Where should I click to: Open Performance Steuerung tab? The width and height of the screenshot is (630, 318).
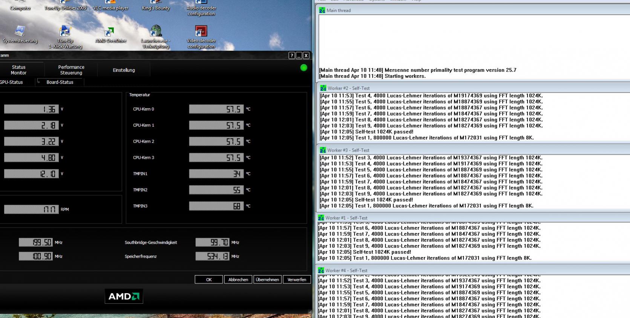71,70
